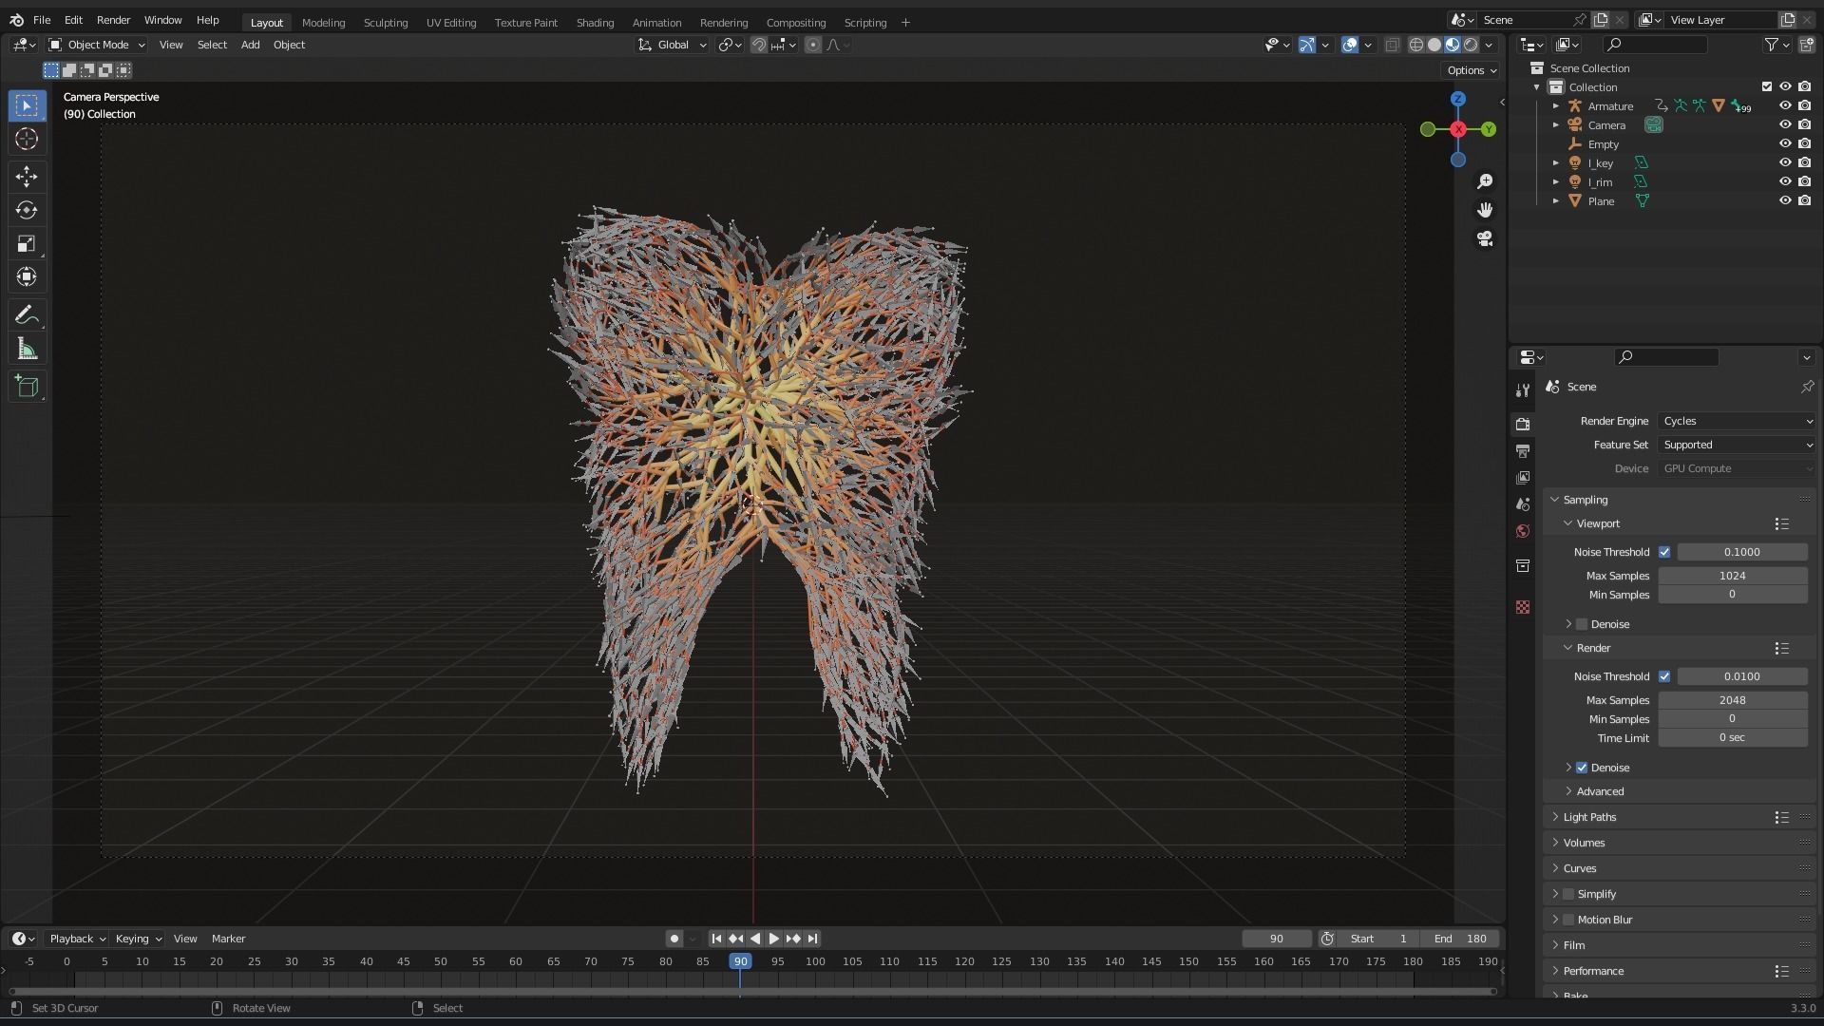
Task: Click the Viewport Max Samples field
Action: click(1733, 576)
